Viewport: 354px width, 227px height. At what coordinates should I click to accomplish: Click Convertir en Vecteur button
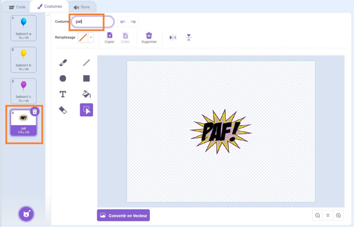coord(123,216)
